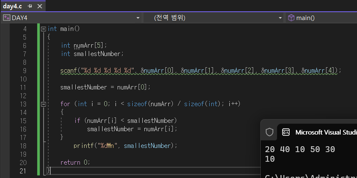357x178 pixels.
Task: Select the Microsoft Visual Studio console tab
Action: point(317,132)
